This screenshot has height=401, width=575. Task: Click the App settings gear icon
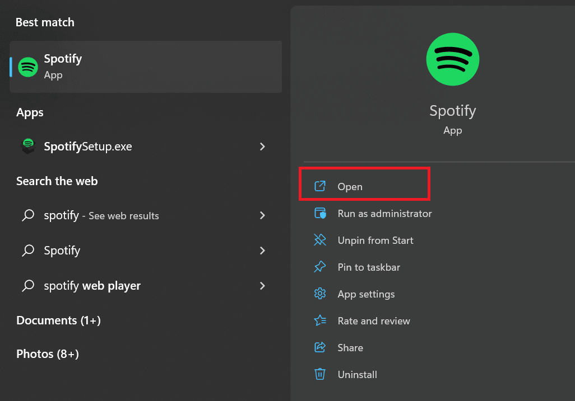(320, 294)
